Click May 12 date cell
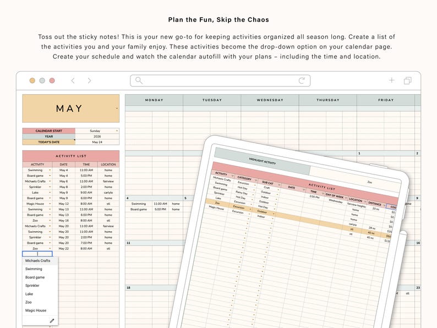Screen dimensions: 437x328 click(x=63, y=204)
